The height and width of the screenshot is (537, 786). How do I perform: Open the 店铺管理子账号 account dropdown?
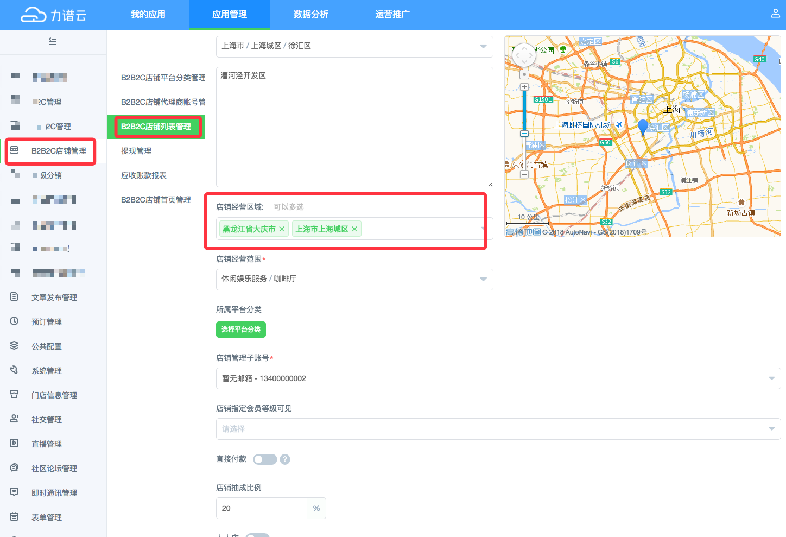click(x=498, y=378)
